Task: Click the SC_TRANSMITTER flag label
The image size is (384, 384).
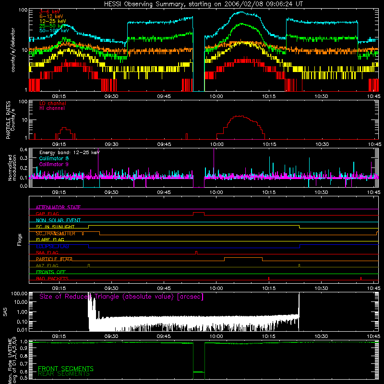Action: click(x=55, y=233)
